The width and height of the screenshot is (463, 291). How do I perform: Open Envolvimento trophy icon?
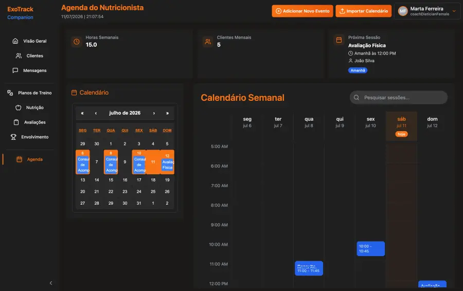pyautogui.click(x=13, y=137)
